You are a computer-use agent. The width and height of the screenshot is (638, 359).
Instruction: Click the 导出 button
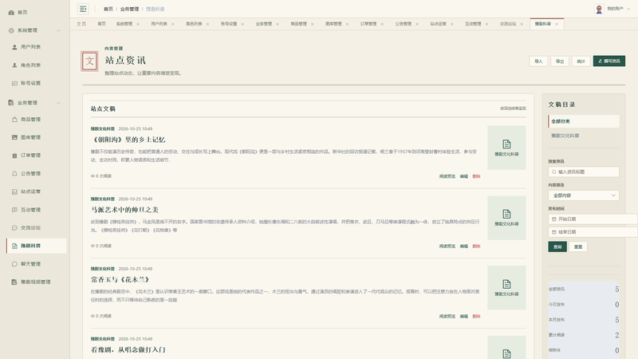(560, 61)
